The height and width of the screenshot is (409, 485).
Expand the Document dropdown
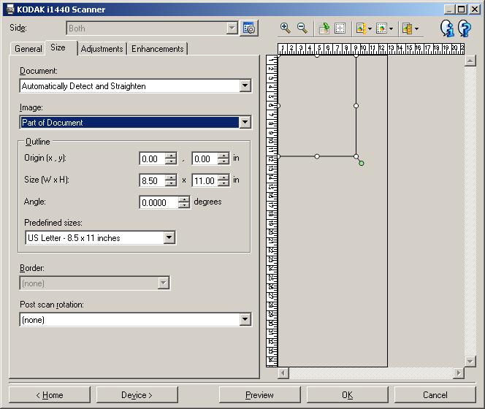(x=245, y=85)
